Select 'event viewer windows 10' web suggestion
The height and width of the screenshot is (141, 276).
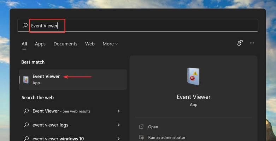73,139
